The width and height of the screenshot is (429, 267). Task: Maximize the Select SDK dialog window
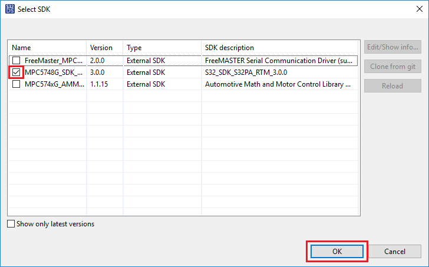(388, 9)
